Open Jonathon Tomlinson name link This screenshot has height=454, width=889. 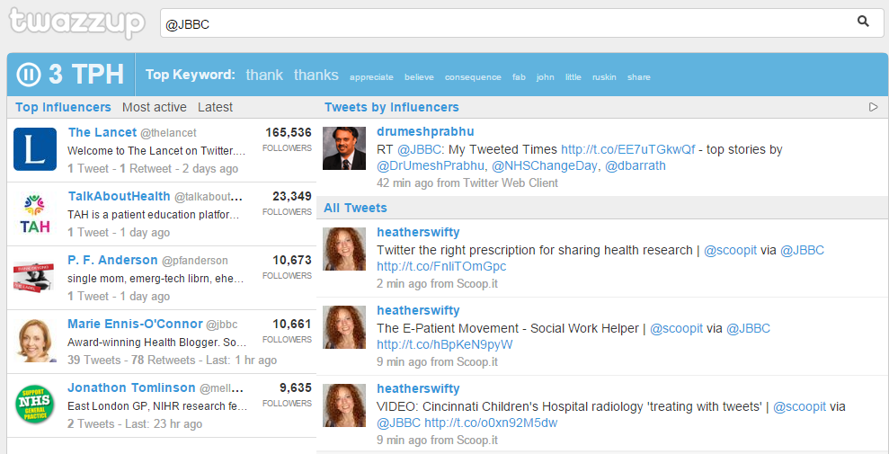pos(131,388)
